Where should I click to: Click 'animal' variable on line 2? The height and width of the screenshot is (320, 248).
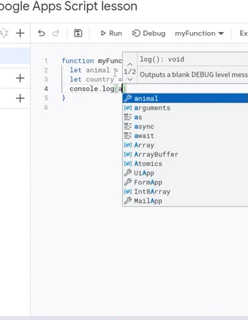98,70
